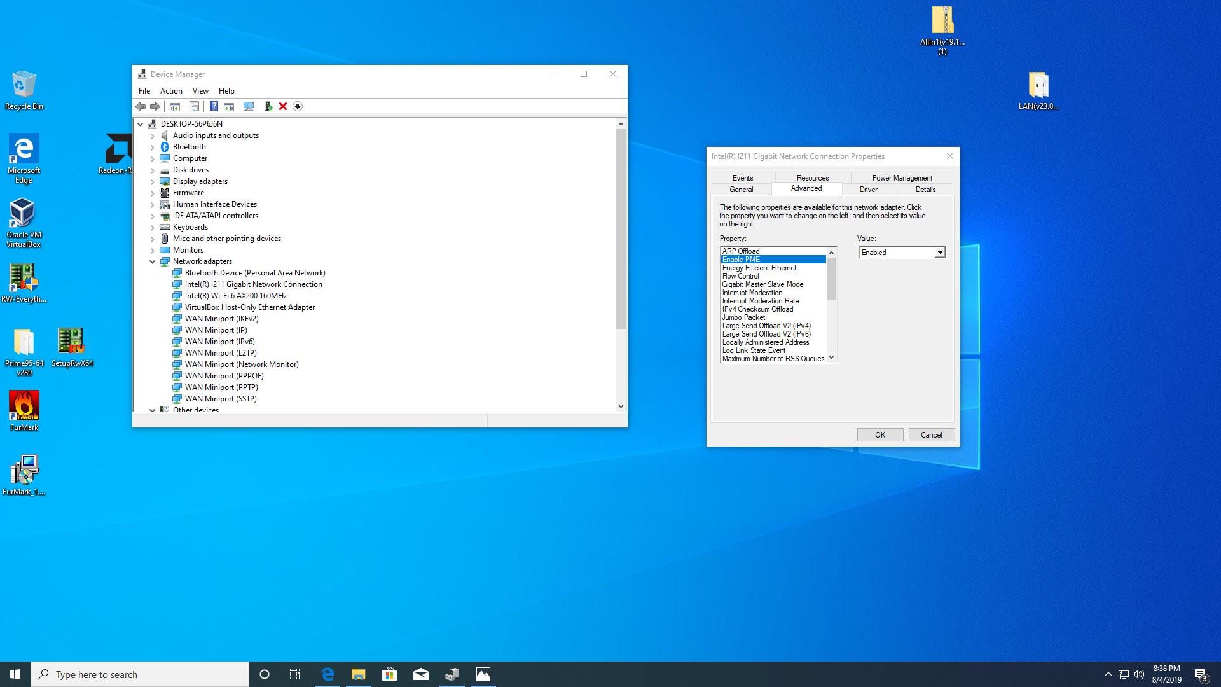Open the Action menu
Screen dimensions: 1221x687
coord(170,91)
